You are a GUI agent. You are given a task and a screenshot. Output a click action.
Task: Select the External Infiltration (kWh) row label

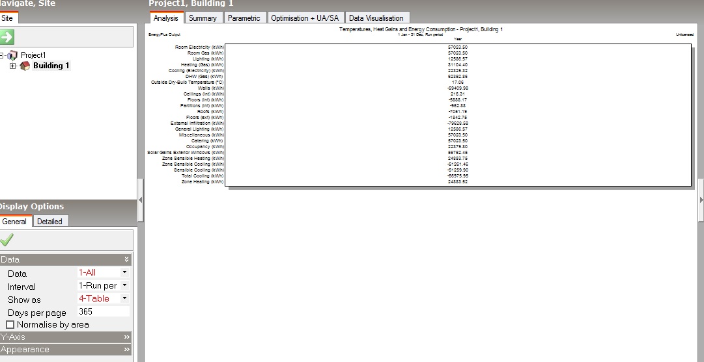point(197,123)
